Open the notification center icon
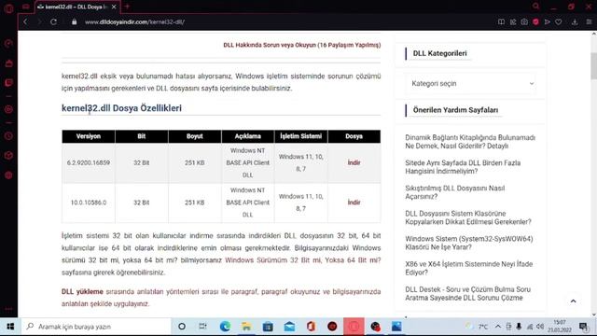The image size is (597, 336). pyautogui.click(x=583, y=327)
